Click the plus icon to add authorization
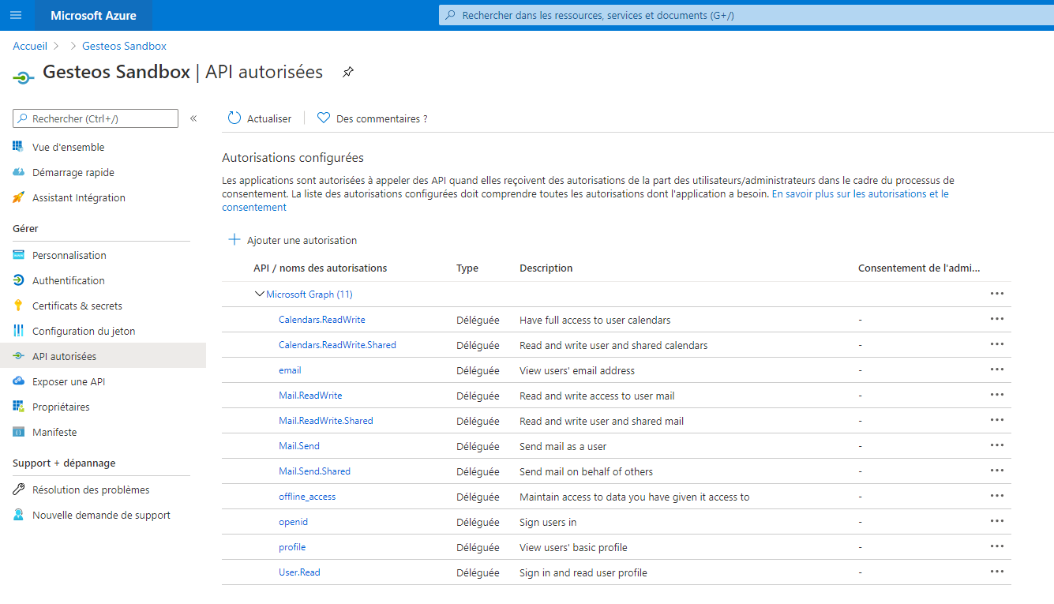The width and height of the screenshot is (1054, 604). [234, 240]
